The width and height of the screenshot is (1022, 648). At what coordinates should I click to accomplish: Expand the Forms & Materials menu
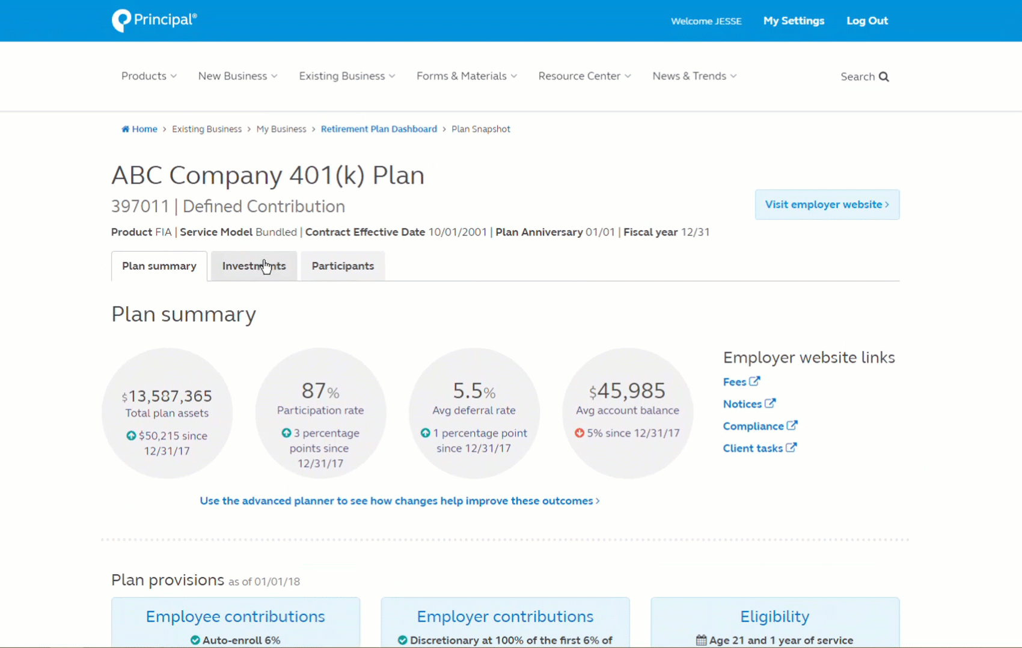[467, 76]
